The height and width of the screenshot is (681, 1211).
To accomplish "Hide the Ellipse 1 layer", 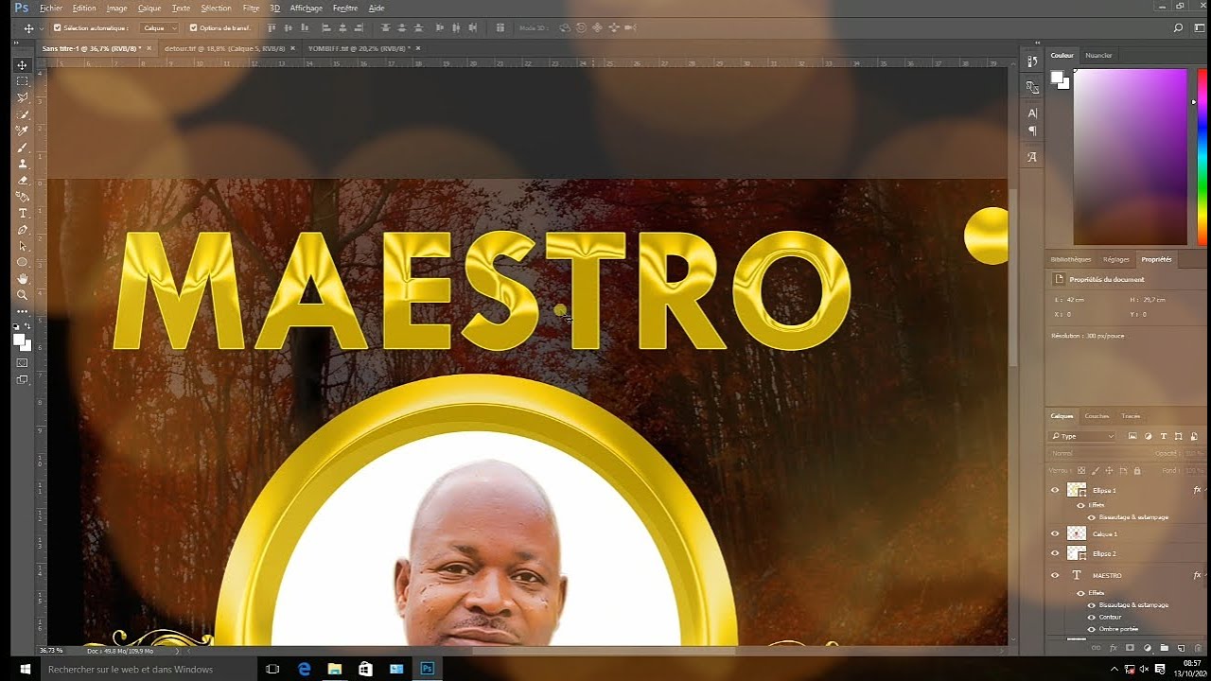I will (x=1055, y=490).
